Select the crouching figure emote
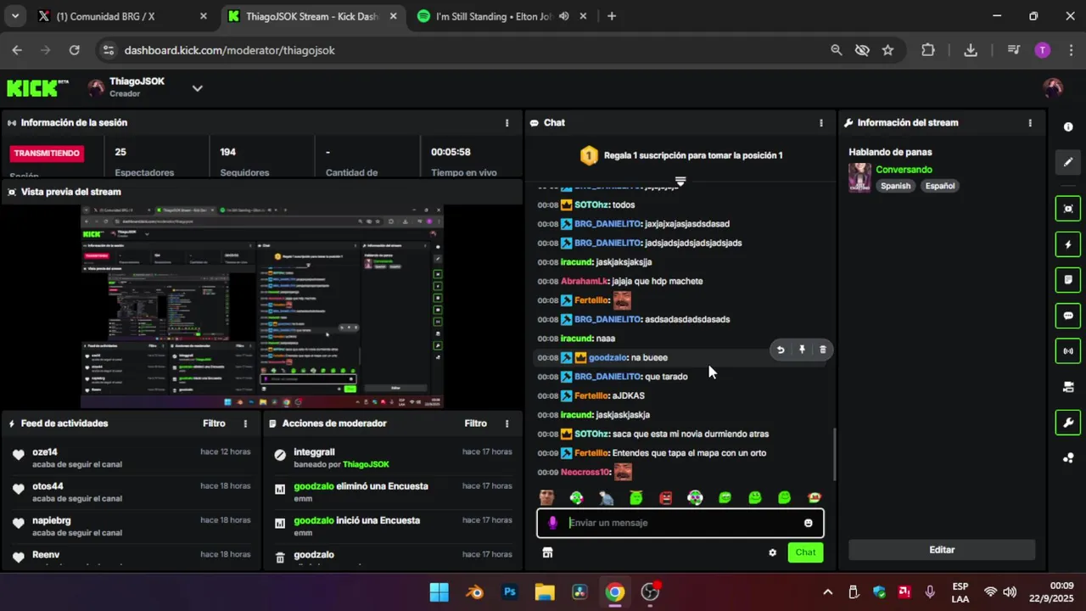 tap(606, 498)
